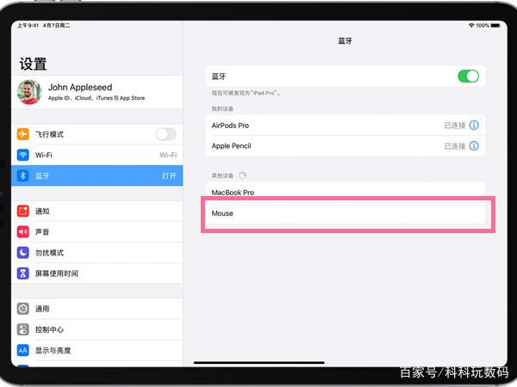
Task: Tap the home indicator bar
Action: coord(259,363)
